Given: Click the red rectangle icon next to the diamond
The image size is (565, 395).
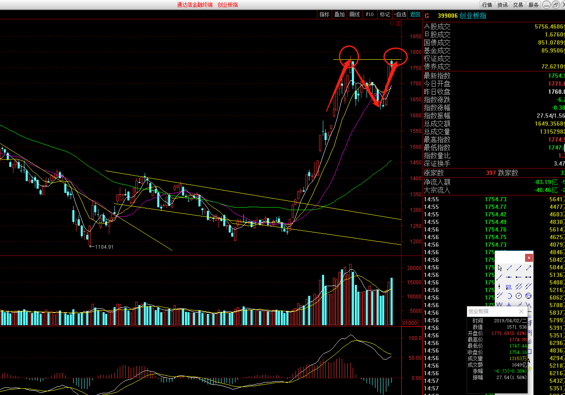Looking at the screenshot, I should [398, 23].
